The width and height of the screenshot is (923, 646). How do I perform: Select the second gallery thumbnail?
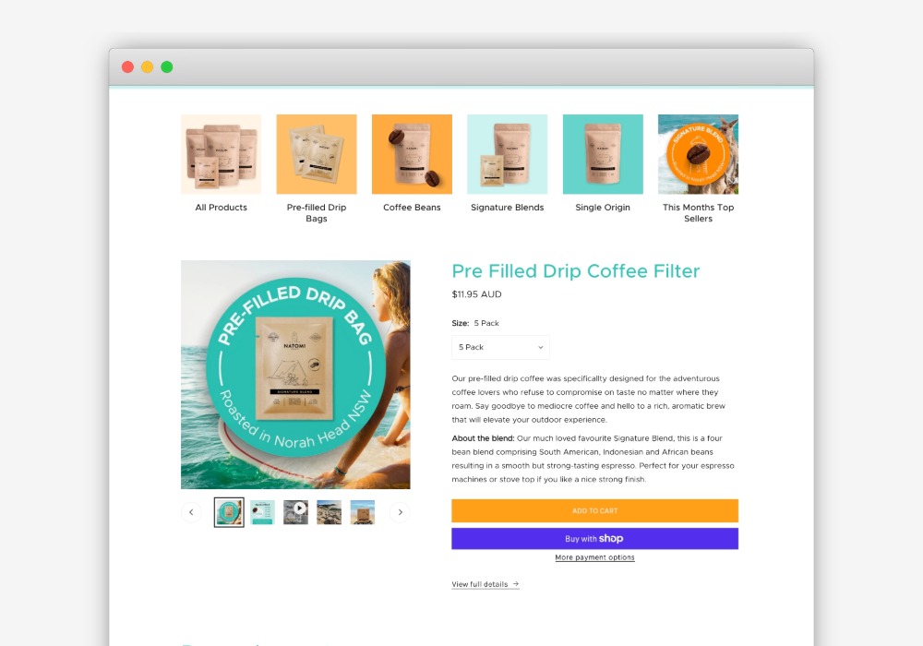pyautogui.click(x=262, y=512)
